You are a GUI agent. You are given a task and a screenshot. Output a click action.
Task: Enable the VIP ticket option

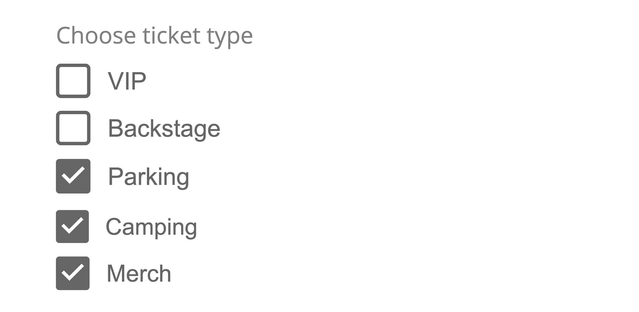(x=73, y=81)
